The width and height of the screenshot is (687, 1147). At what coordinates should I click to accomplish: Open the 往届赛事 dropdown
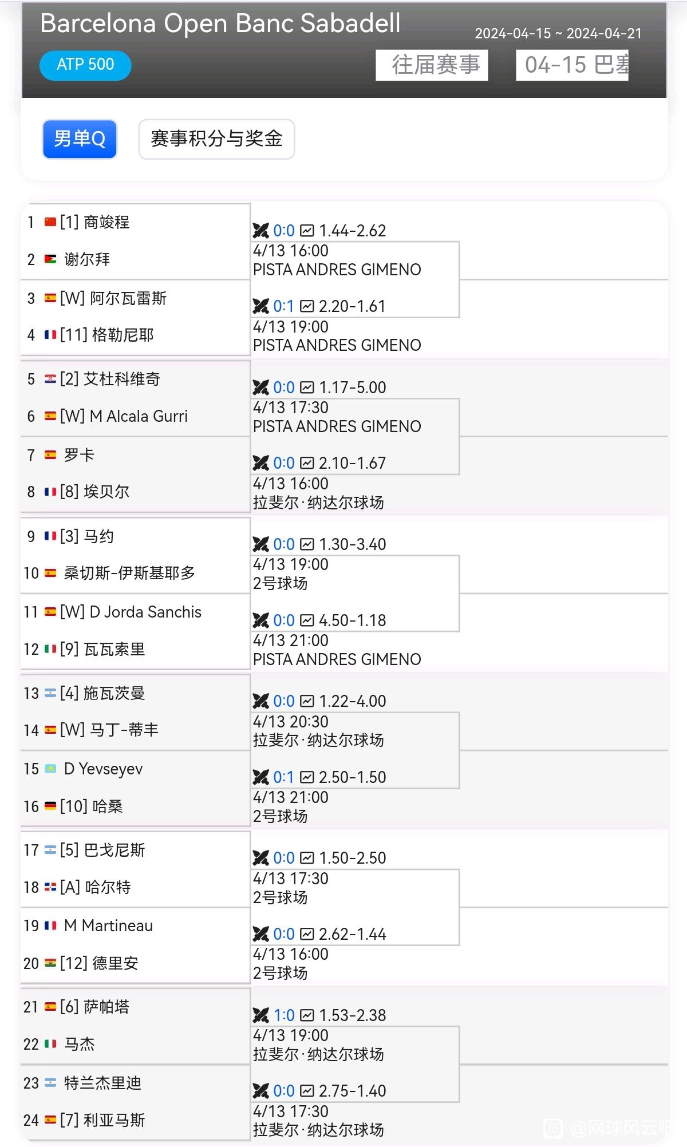[432, 65]
